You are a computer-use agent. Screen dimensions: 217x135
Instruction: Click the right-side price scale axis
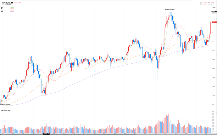213,58
